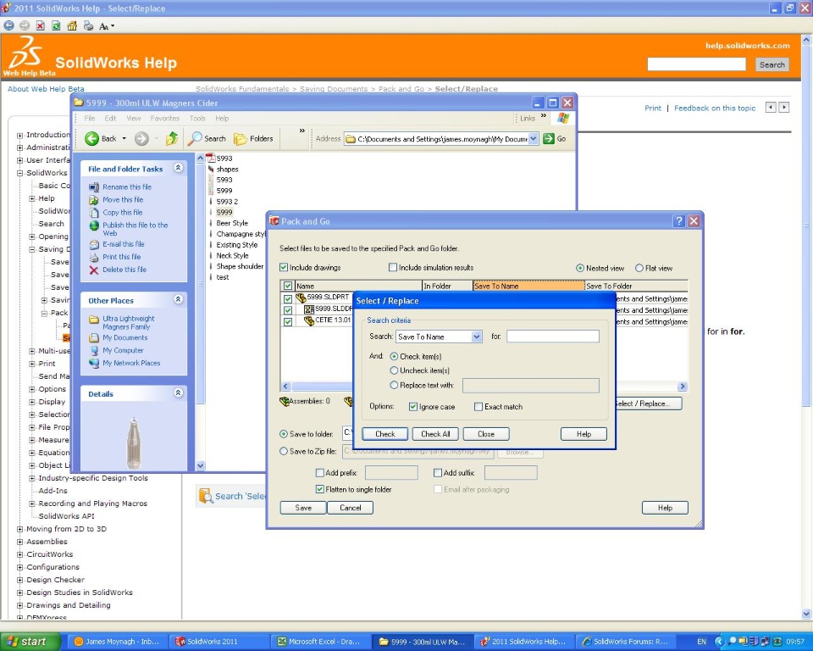Open the Explorer address bar dropdown
The height and width of the screenshot is (651, 813).
[x=533, y=139]
